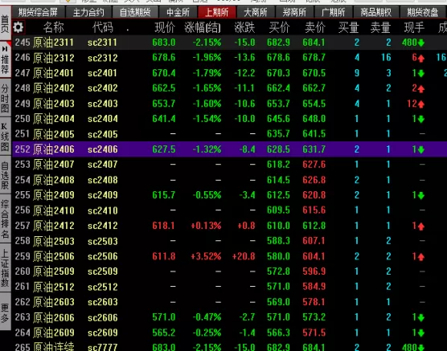
Task: Open the 推荐 sidebar button
Action: (x=5, y=59)
